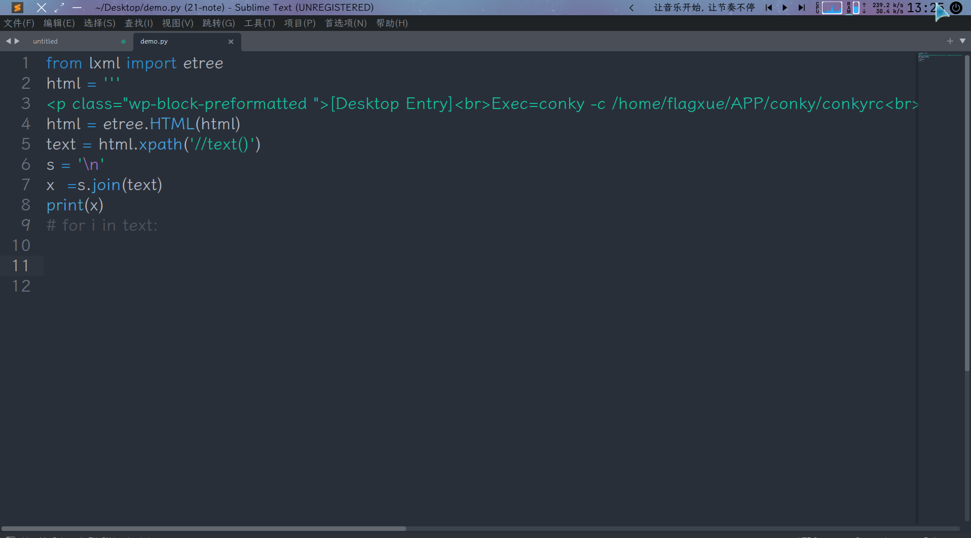Click the unsaved dot on the untitled tab

tap(123, 42)
